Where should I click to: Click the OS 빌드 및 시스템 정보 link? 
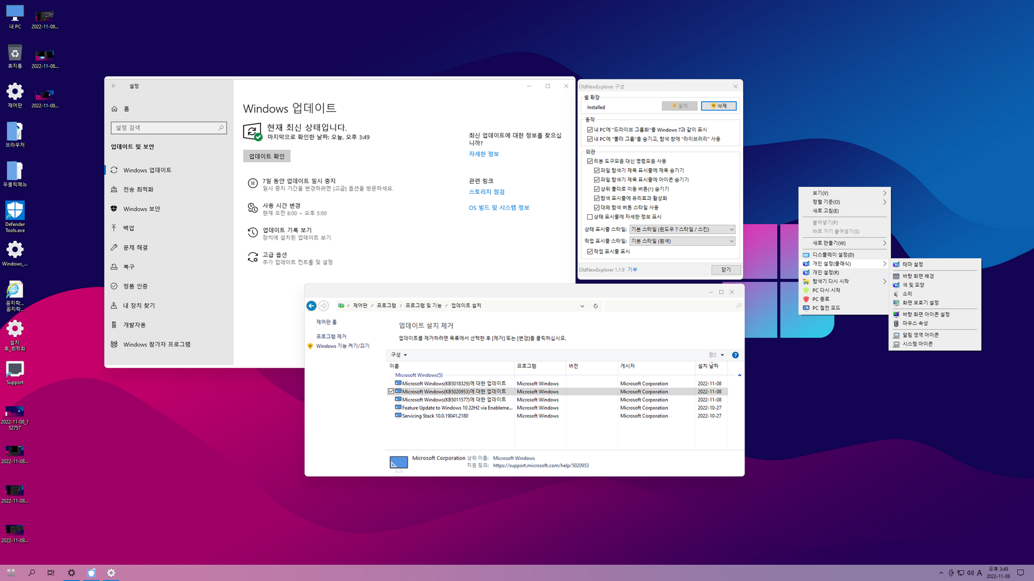(x=499, y=208)
